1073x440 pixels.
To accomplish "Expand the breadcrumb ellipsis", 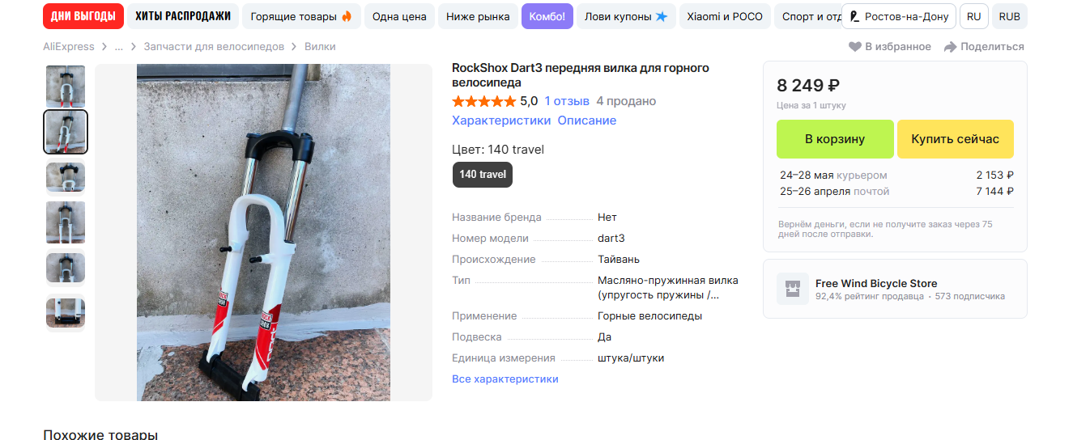I will 119,47.
